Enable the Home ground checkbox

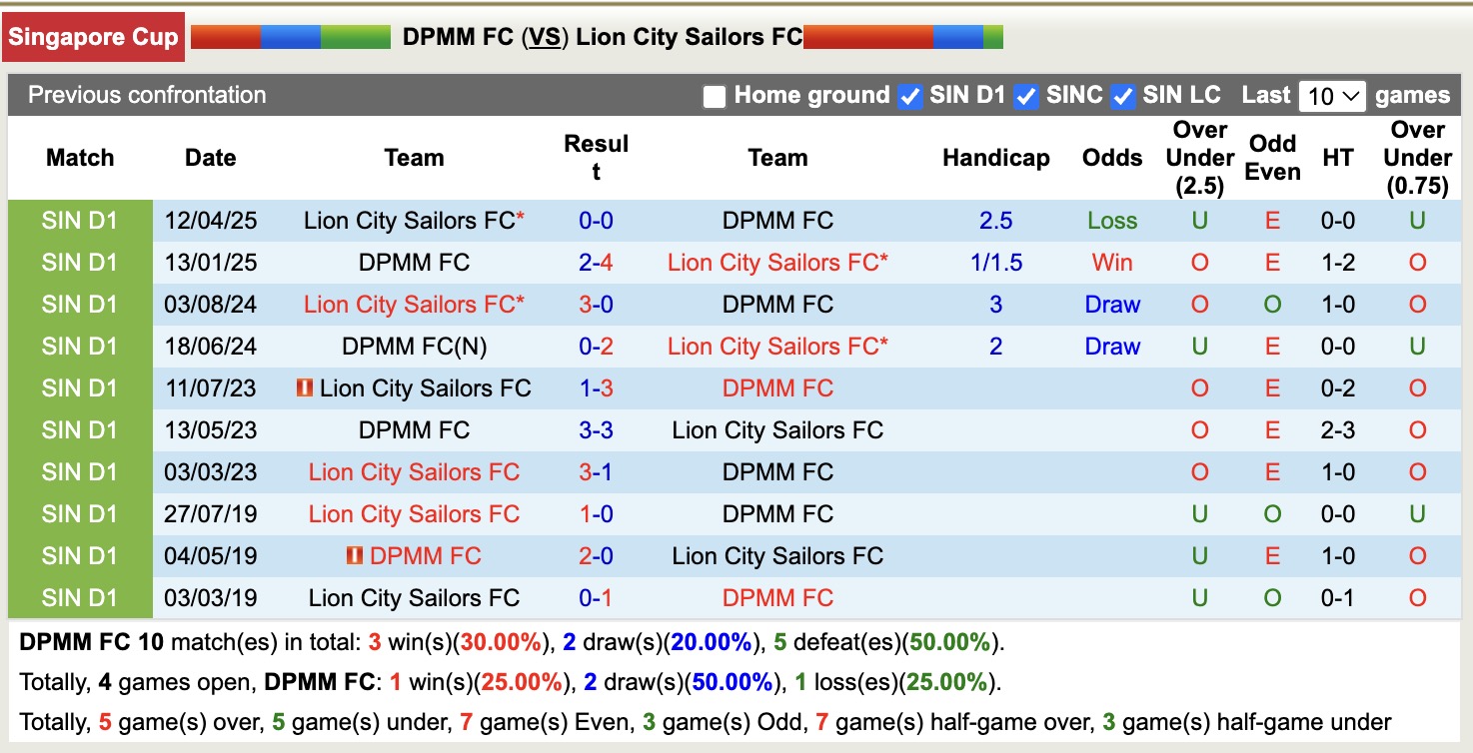714,96
